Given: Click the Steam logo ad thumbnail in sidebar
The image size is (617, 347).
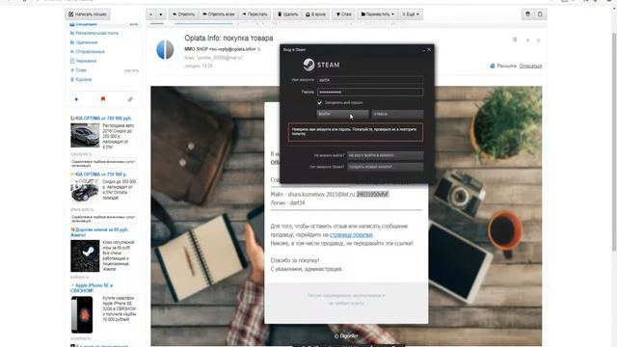Looking at the screenshot, I should click(85, 255).
